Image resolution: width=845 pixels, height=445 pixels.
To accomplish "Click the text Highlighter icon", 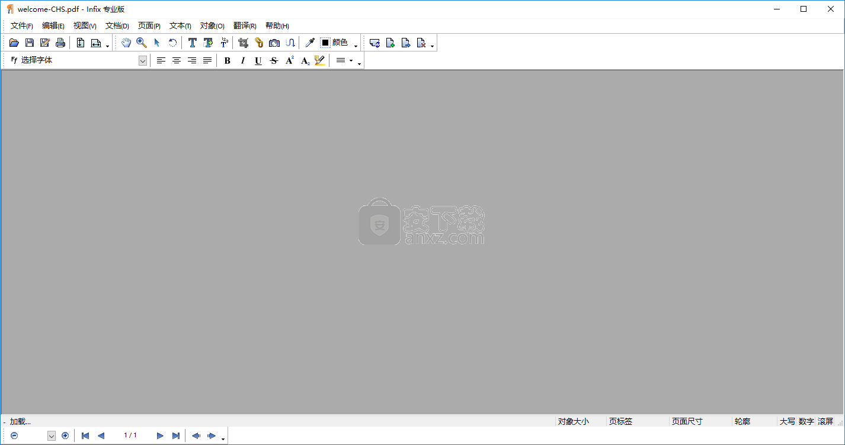I will click(x=320, y=60).
